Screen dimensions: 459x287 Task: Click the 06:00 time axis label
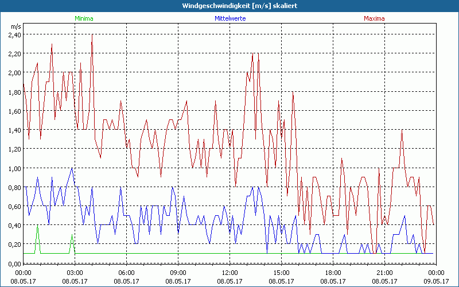[126, 273]
